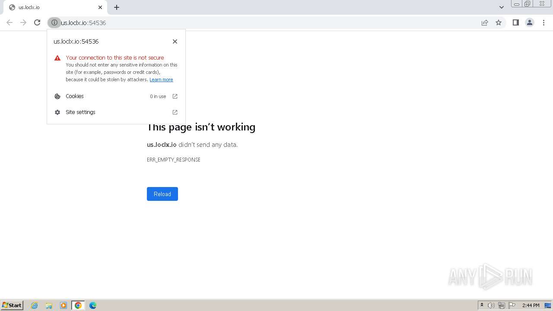Open Site settings entry
Image resolution: width=553 pixels, height=311 pixels.
click(x=116, y=112)
